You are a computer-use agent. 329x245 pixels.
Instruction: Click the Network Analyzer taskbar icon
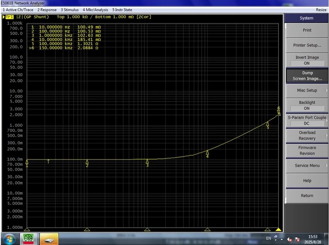click(29, 239)
